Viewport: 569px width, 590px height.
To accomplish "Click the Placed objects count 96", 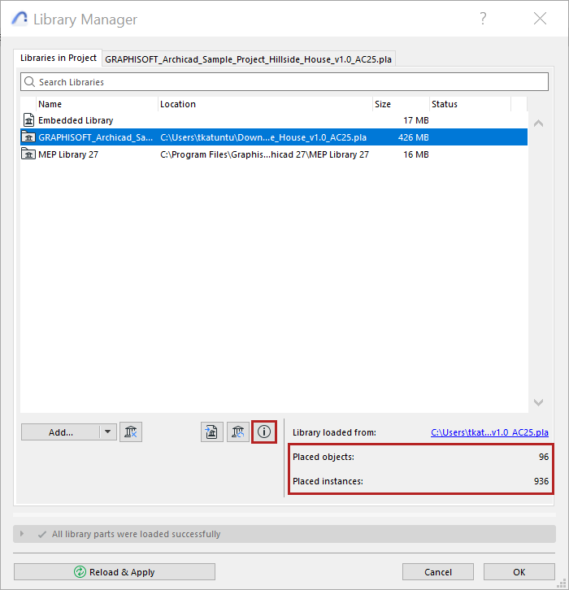I will 544,457.
